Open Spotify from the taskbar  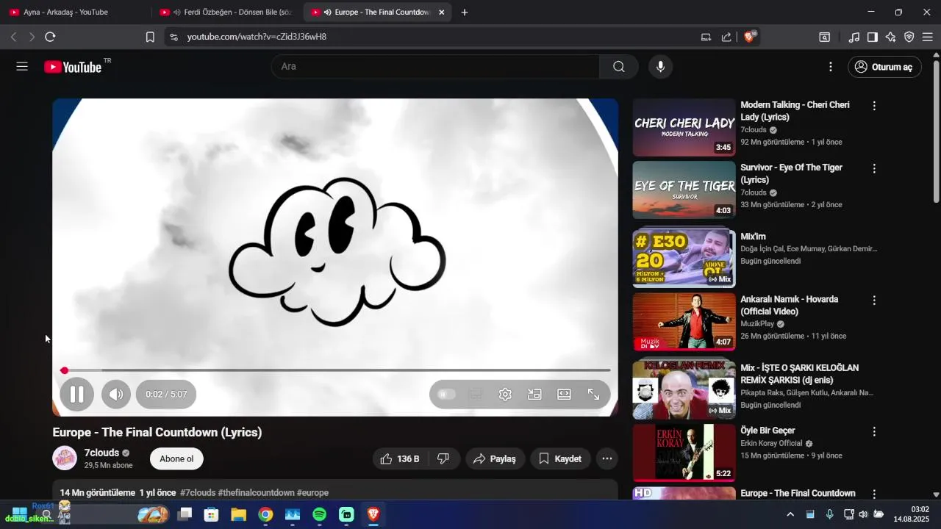320,515
